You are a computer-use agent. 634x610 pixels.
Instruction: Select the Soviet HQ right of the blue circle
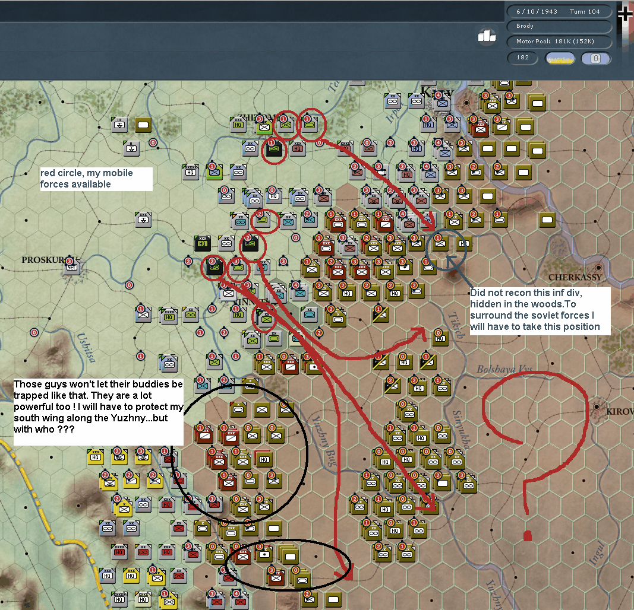(464, 243)
